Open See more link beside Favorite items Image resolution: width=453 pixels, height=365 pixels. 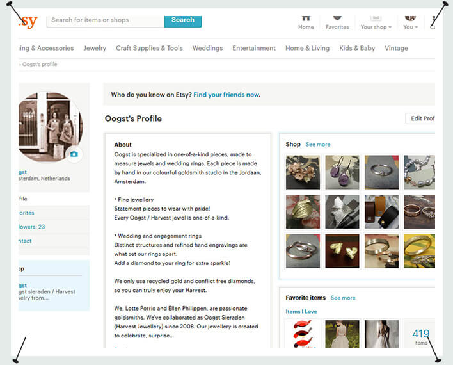(342, 298)
